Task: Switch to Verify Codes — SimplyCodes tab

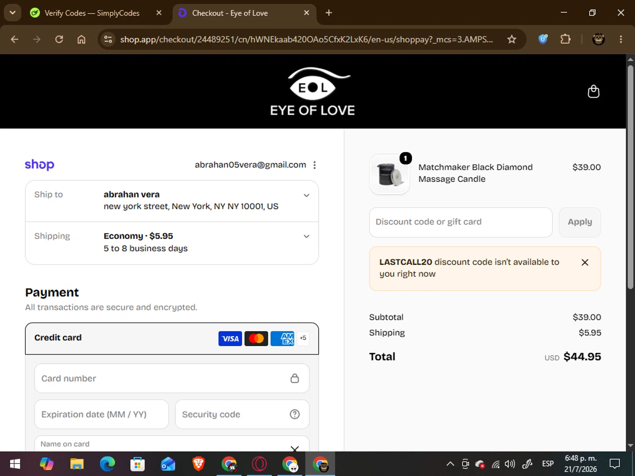Action: tap(91, 13)
